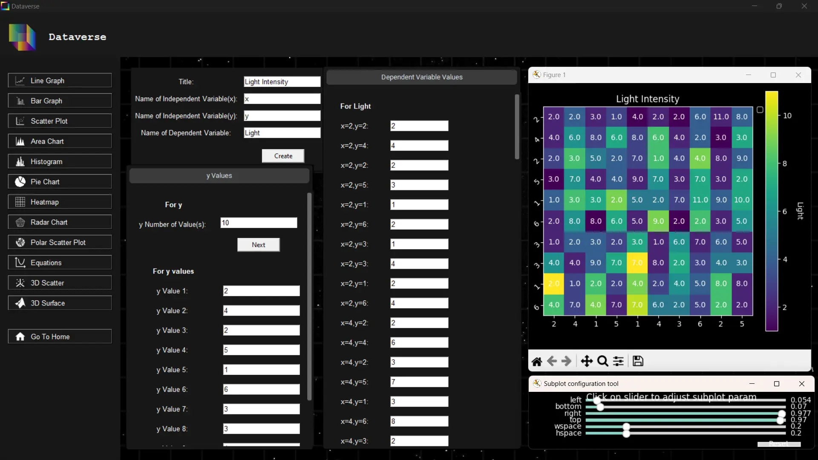Click the y Number of Values field

[x=258, y=223]
